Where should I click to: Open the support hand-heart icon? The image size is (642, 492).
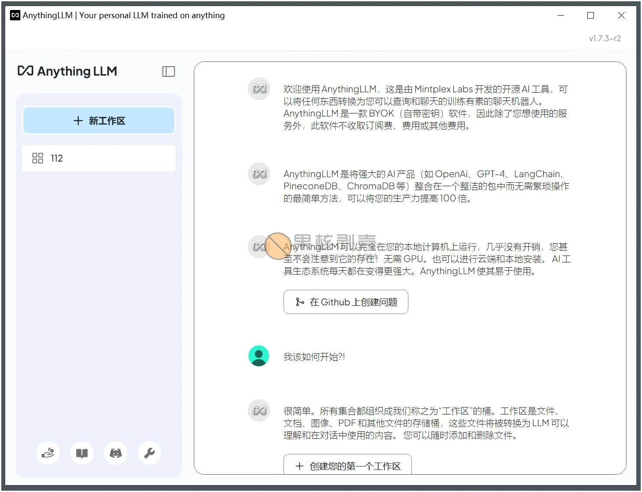pyautogui.click(x=48, y=453)
